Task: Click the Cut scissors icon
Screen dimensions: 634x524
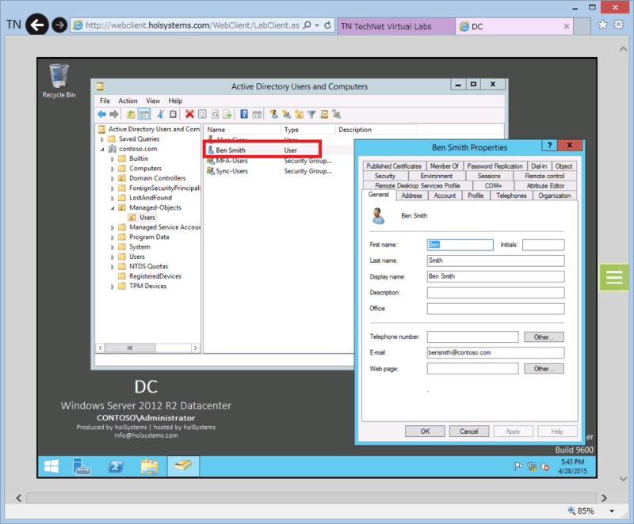Action: tap(161, 114)
